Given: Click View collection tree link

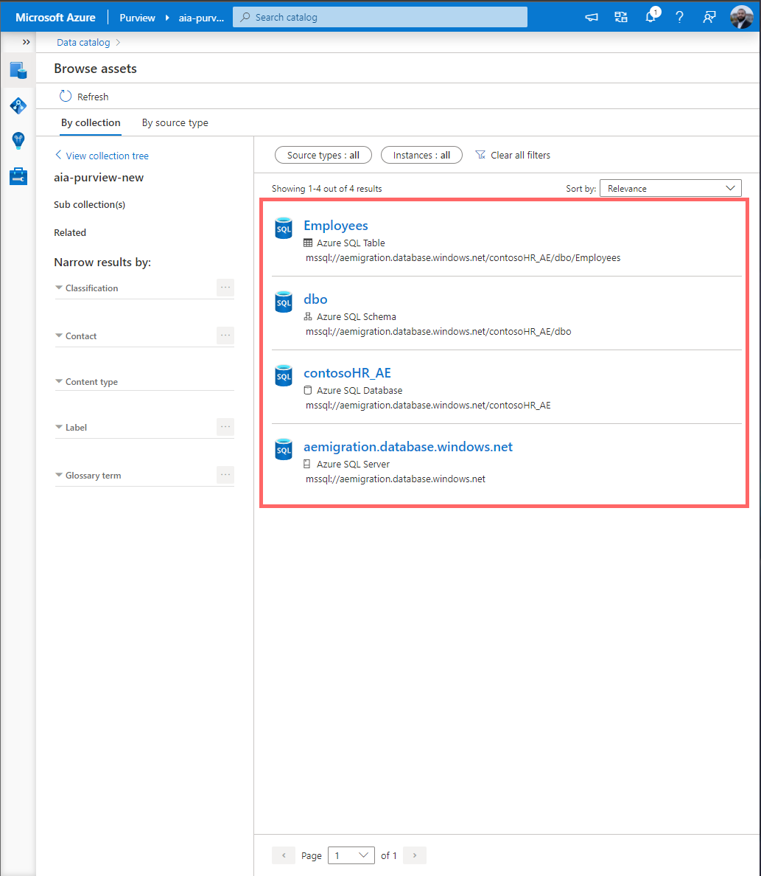Looking at the screenshot, I should [x=102, y=156].
